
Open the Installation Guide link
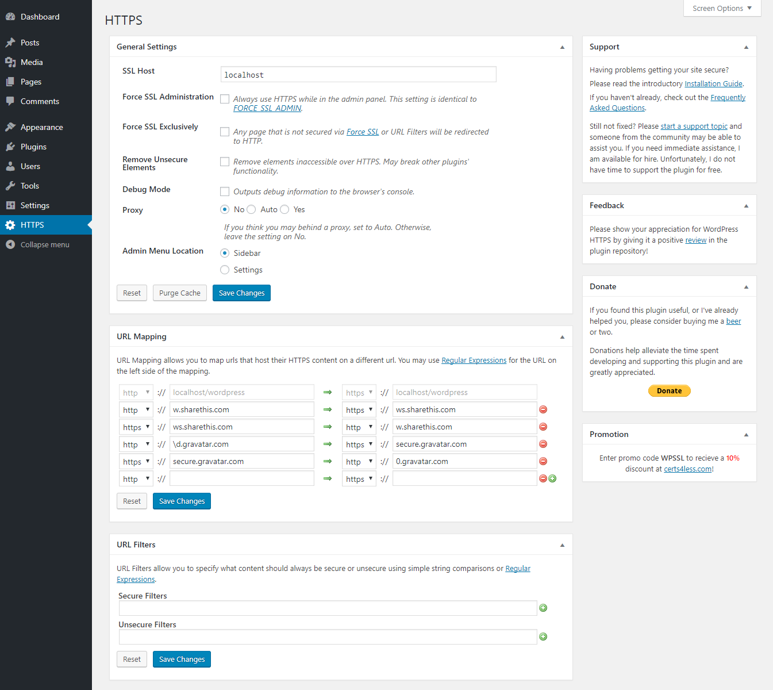coord(713,83)
